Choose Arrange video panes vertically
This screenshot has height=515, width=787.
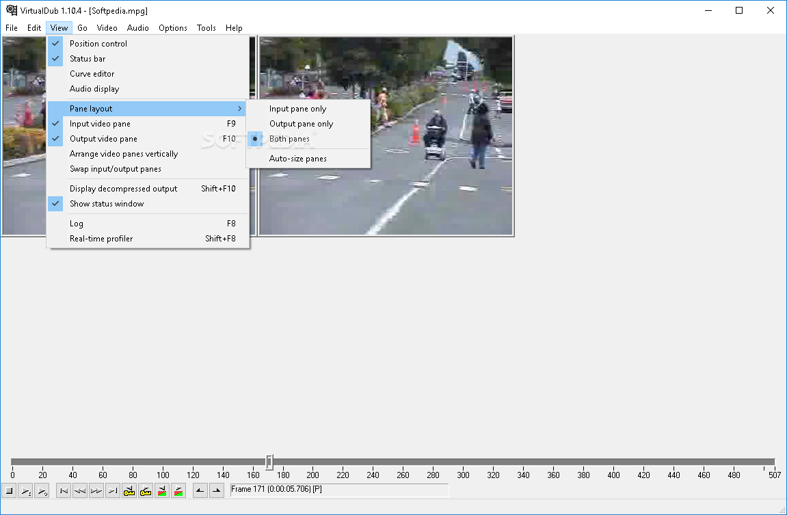coord(148,154)
